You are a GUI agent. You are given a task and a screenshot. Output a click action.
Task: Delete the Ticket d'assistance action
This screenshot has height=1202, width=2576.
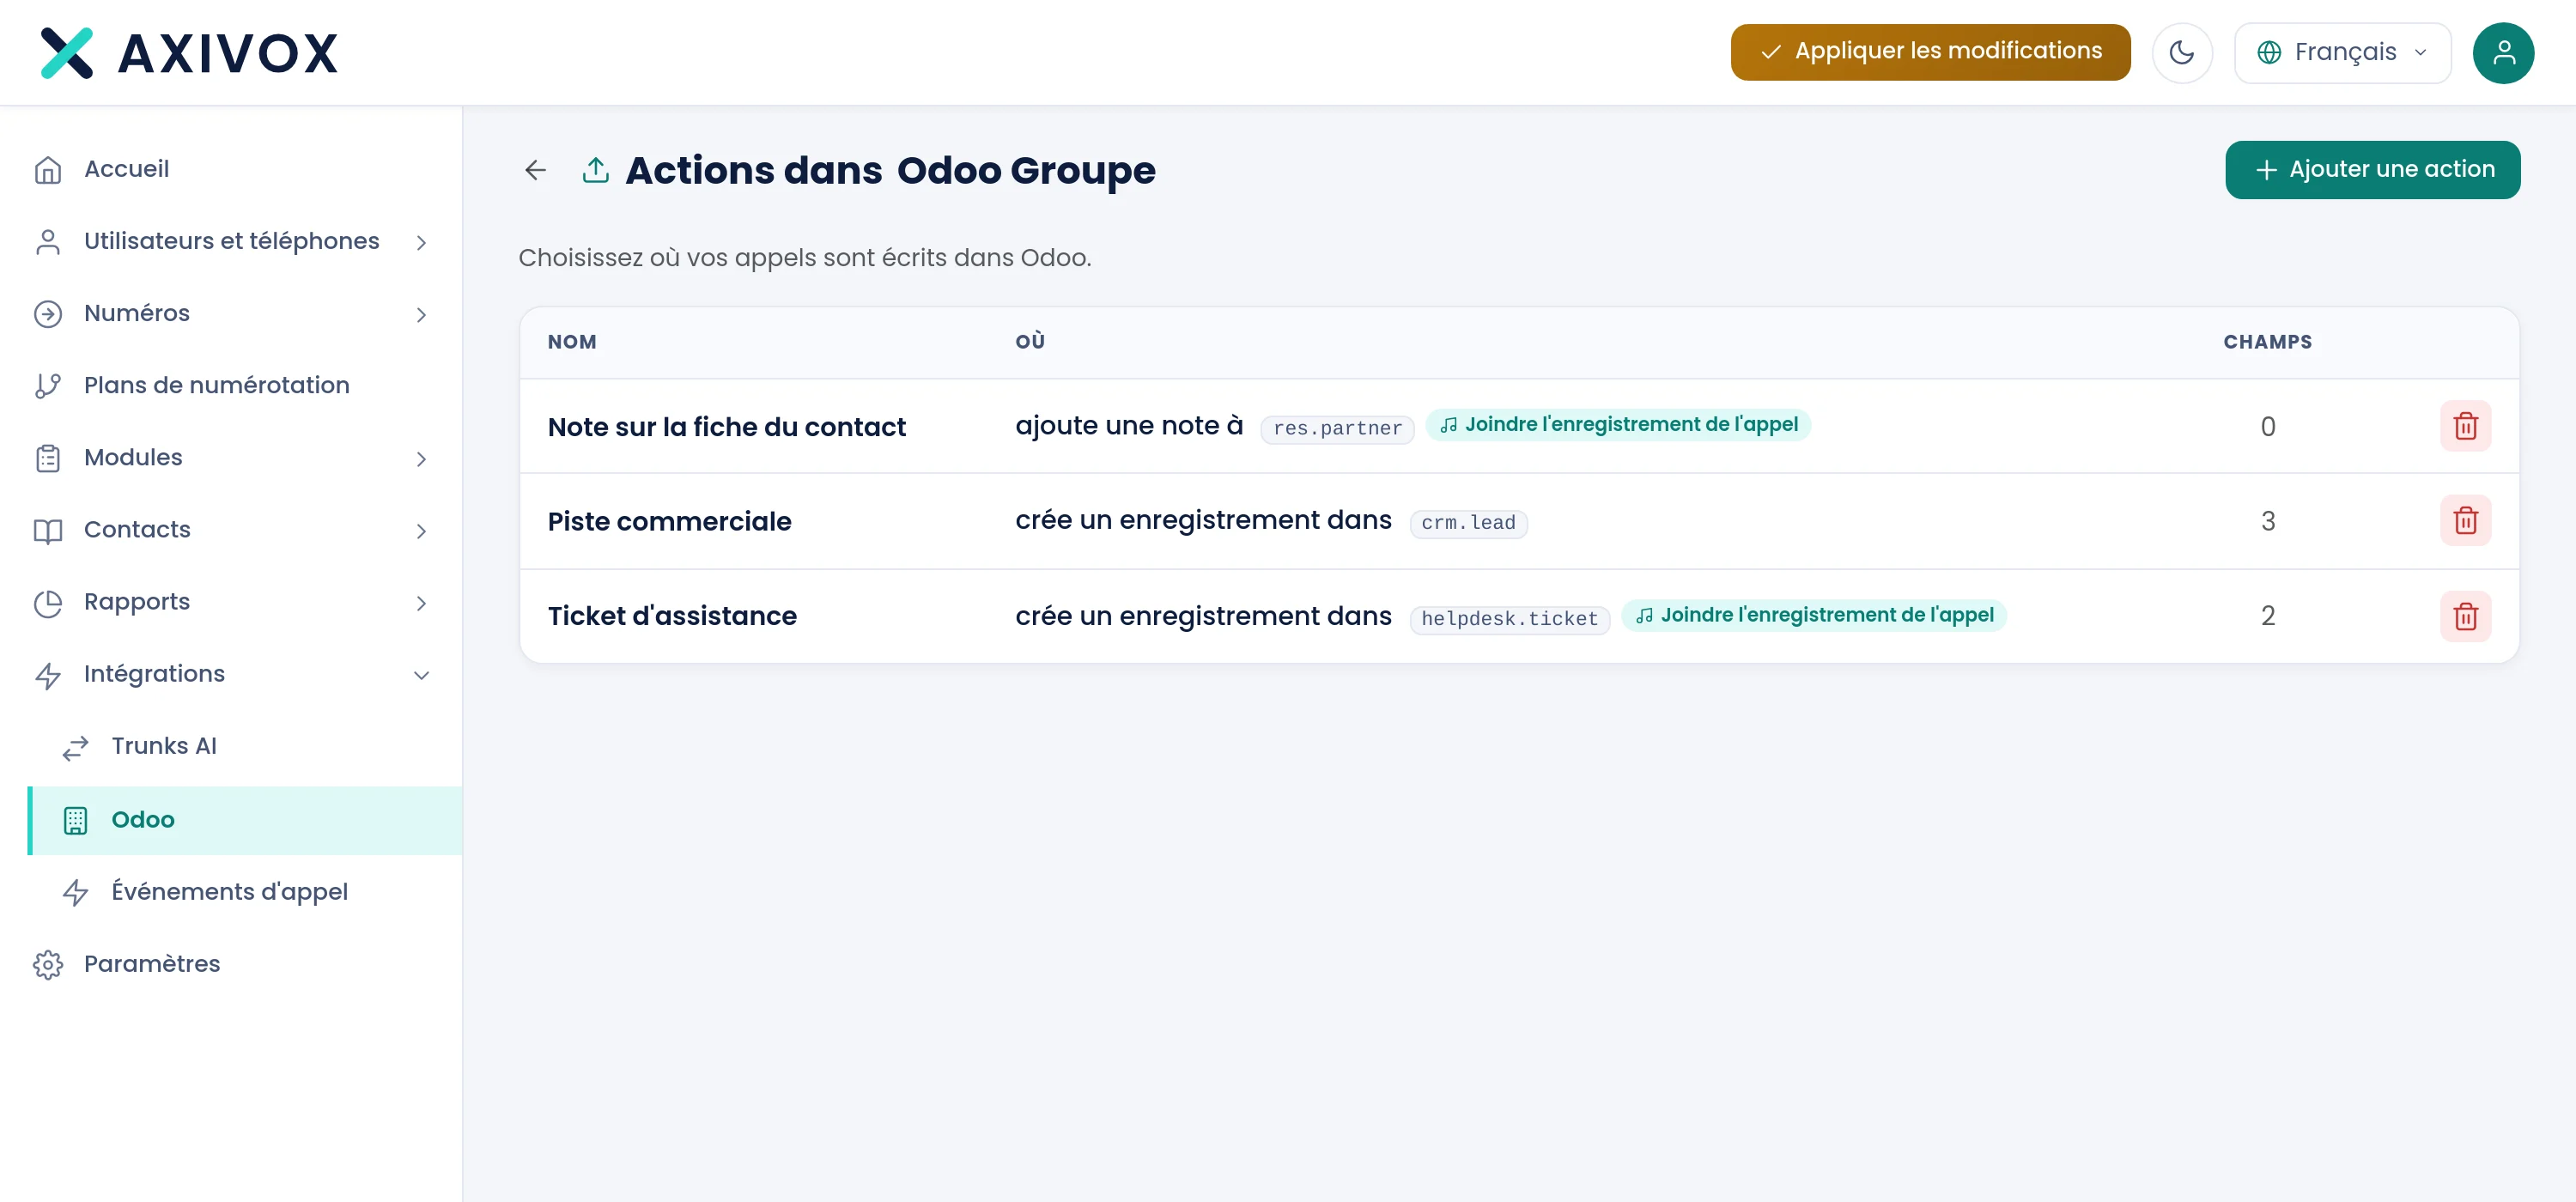tap(2465, 616)
